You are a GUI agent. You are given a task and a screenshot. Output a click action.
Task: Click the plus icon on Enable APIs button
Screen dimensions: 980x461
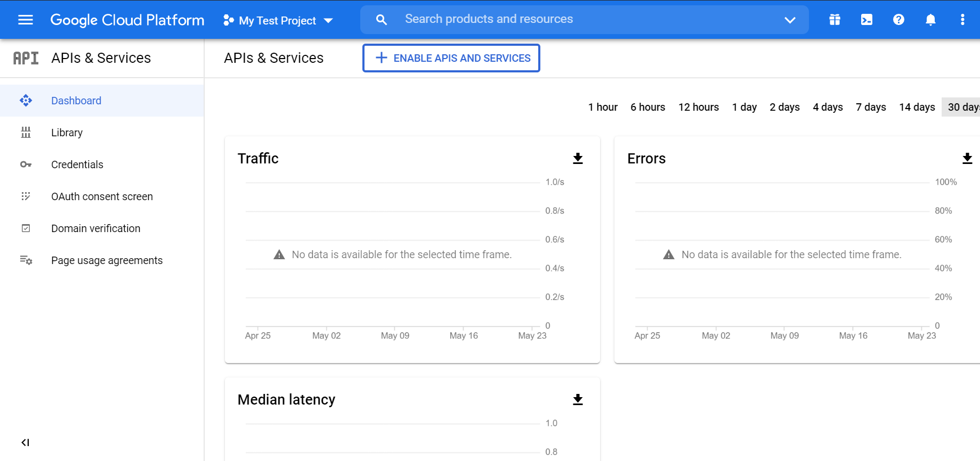coord(382,58)
